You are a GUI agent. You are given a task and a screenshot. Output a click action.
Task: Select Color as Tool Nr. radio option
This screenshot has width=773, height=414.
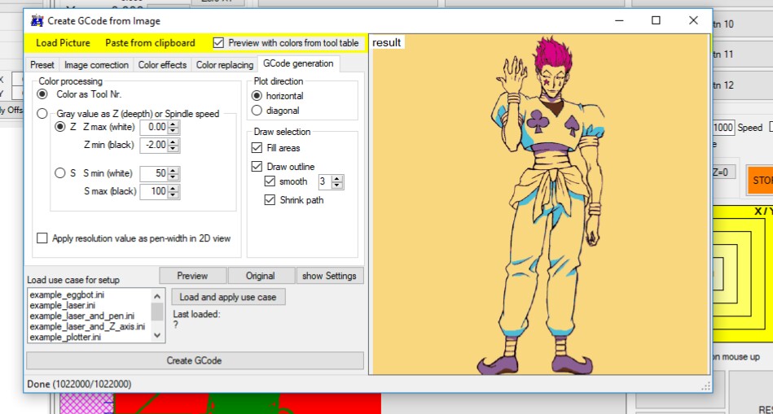42,94
